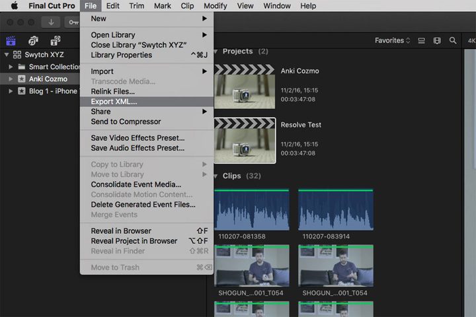Select the Resolve Test project thumbnail
The width and height of the screenshot is (476, 317).
(245, 141)
